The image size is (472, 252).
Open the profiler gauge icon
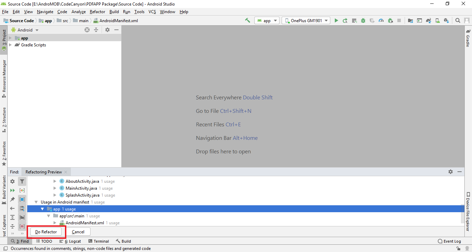[381, 21]
